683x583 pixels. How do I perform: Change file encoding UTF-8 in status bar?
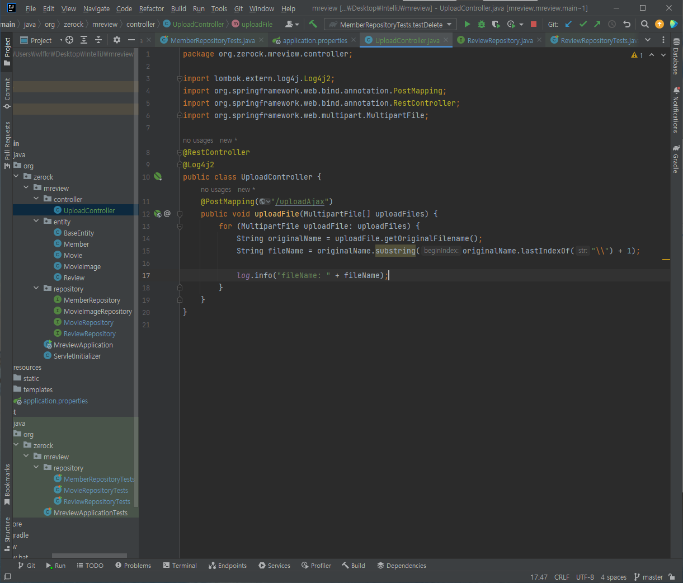pos(585,577)
